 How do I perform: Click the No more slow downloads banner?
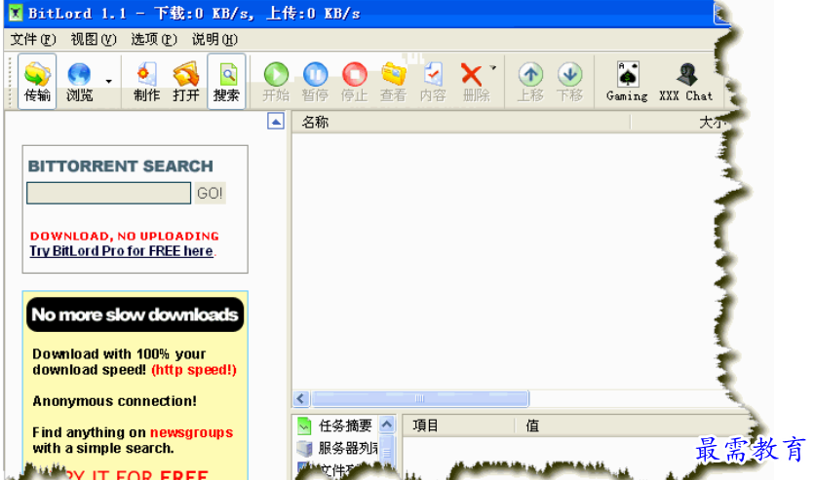[135, 314]
